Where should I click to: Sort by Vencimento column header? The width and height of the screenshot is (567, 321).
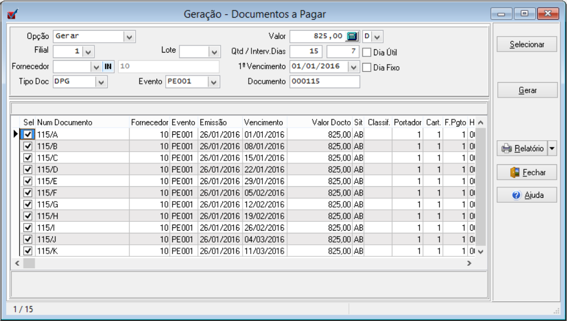click(264, 123)
